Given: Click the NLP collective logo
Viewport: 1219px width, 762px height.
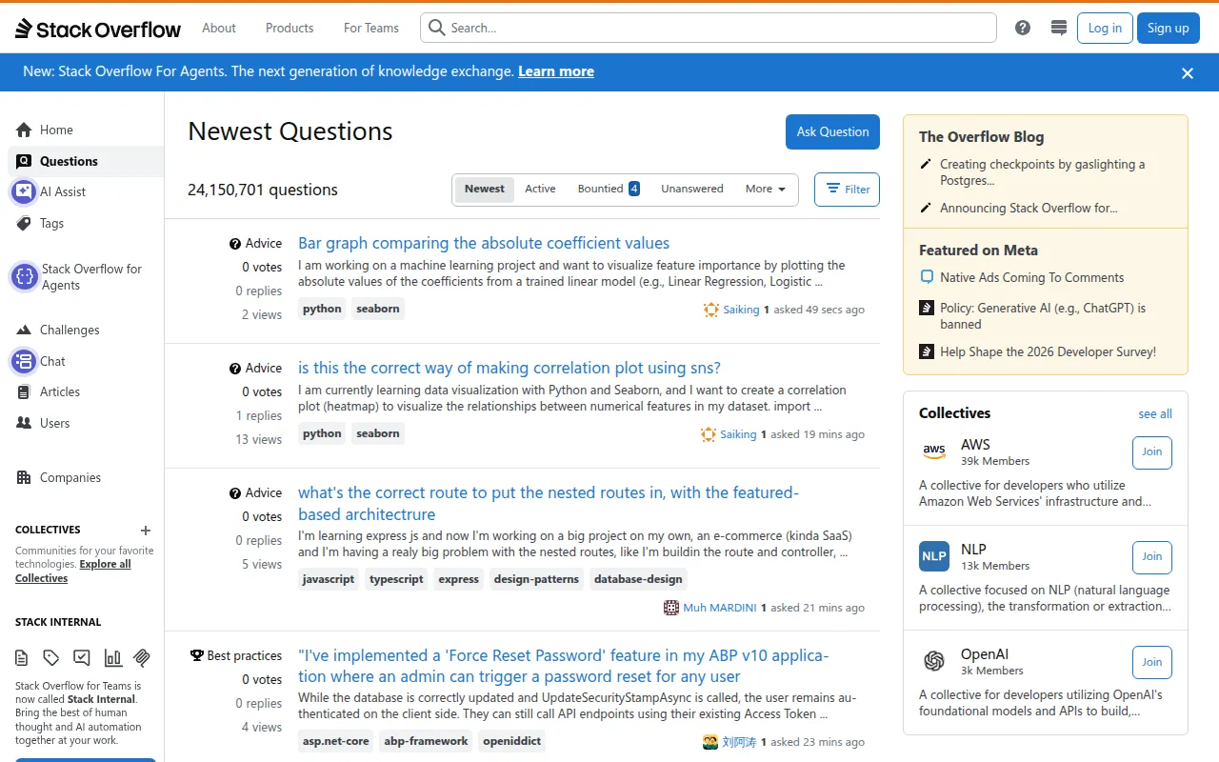Looking at the screenshot, I should coord(934,556).
